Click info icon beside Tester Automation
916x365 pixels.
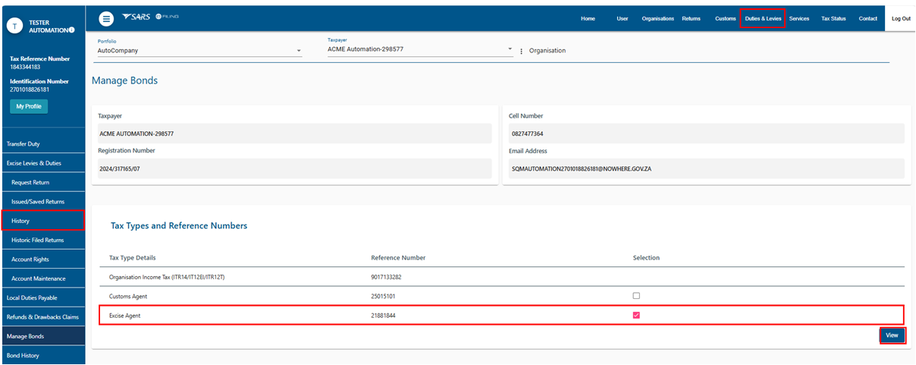(71, 30)
